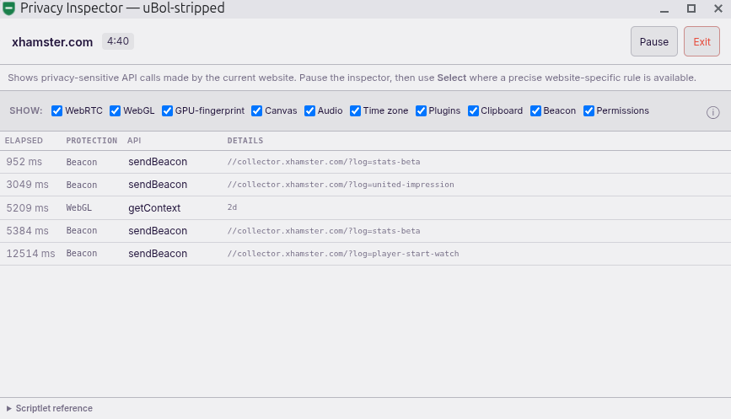Toggle the Time zone checkbox
The image size is (731, 419).
(355, 111)
